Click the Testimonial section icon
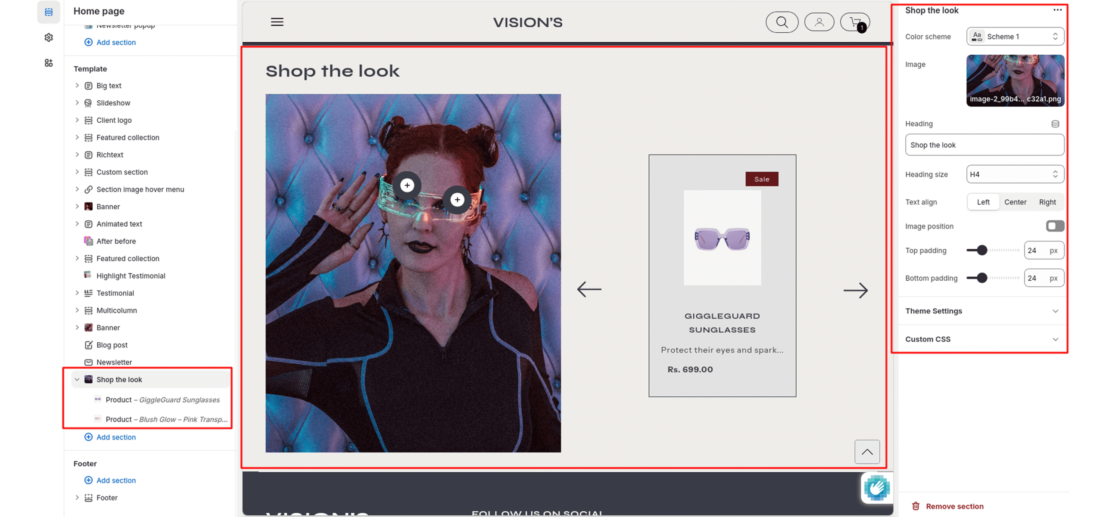 point(88,293)
